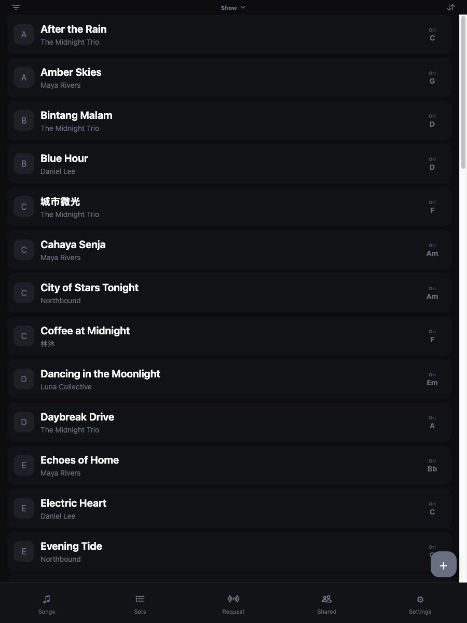Expand the Show dropdown
467x623 pixels.
pyautogui.click(x=233, y=8)
